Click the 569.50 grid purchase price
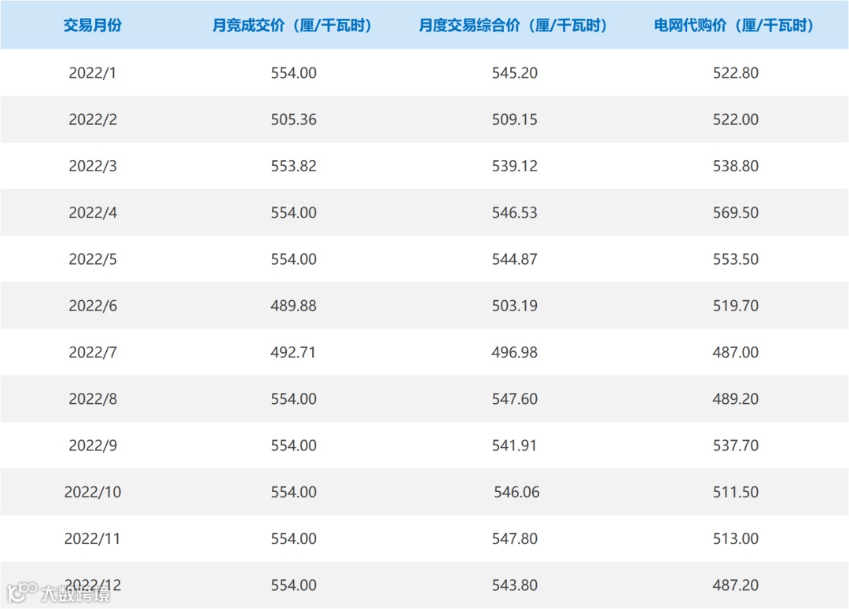The height and width of the screenshot is (609, 849). 735,212
